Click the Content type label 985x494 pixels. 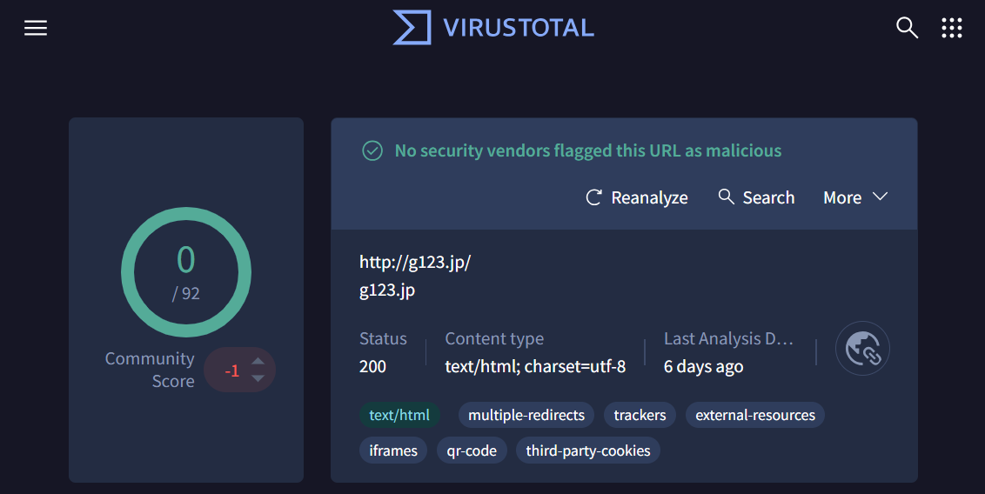point(494,339)
